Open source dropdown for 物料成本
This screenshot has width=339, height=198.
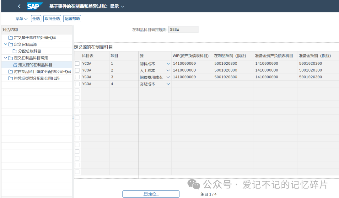168,64
